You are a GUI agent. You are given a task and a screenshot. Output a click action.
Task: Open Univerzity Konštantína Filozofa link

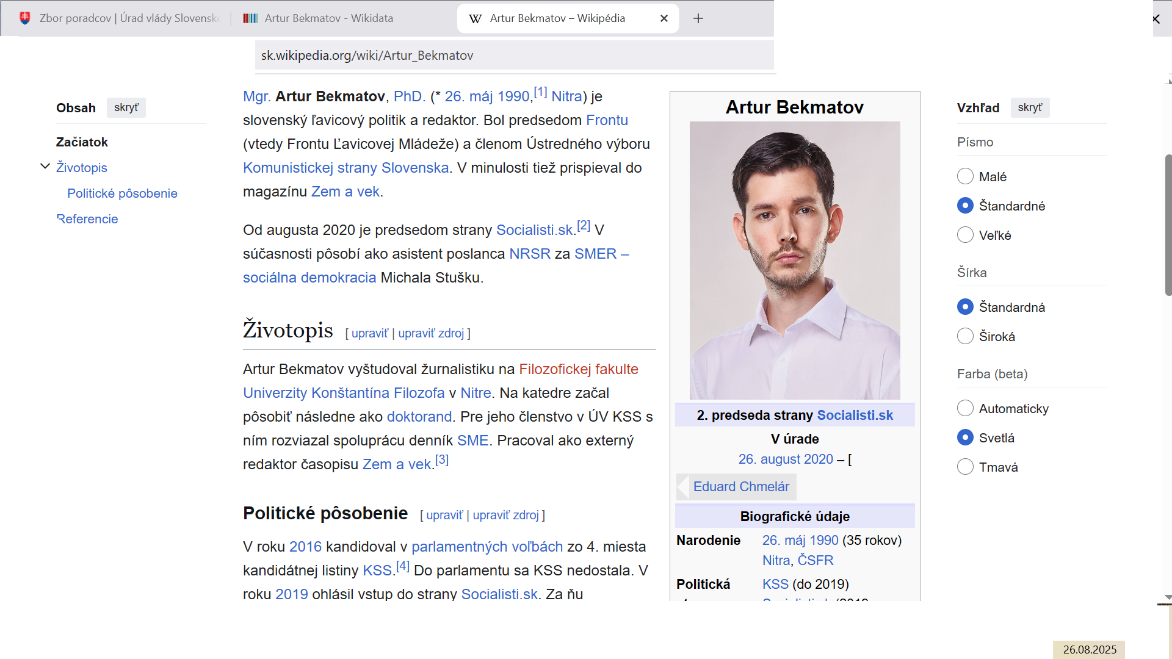[x=344, y=393]
